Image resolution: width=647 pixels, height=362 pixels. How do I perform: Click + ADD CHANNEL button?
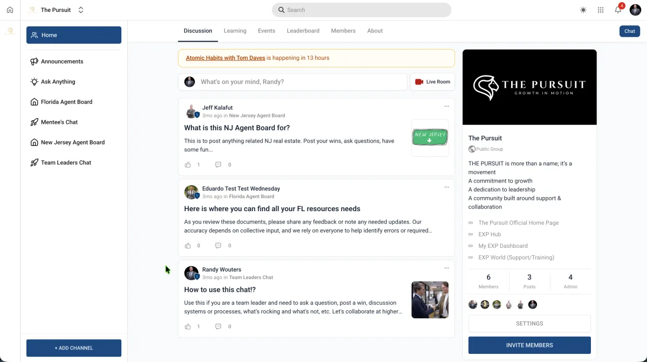74,348
